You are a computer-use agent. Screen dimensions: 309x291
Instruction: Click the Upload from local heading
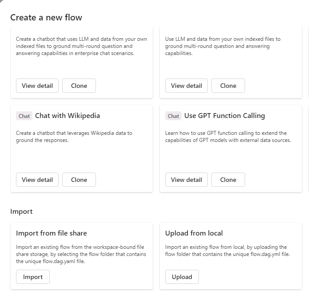click(x=194, y=233)
